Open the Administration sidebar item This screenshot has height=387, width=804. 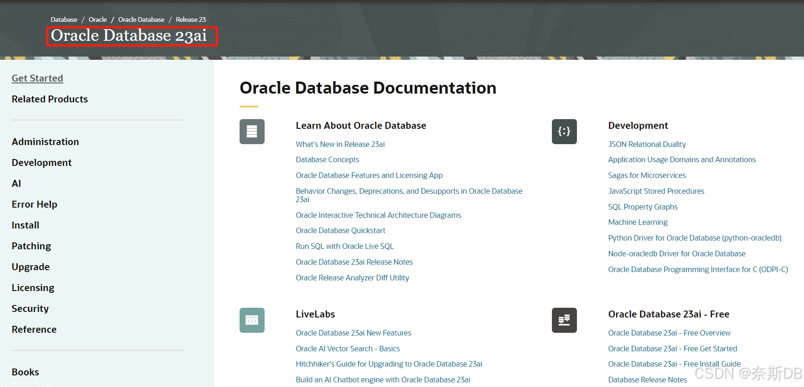[x=45, y=142]
